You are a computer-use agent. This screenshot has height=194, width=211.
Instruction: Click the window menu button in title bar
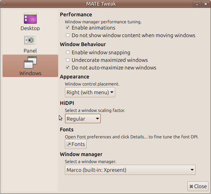pyautogui.click(x=4, y=4)
